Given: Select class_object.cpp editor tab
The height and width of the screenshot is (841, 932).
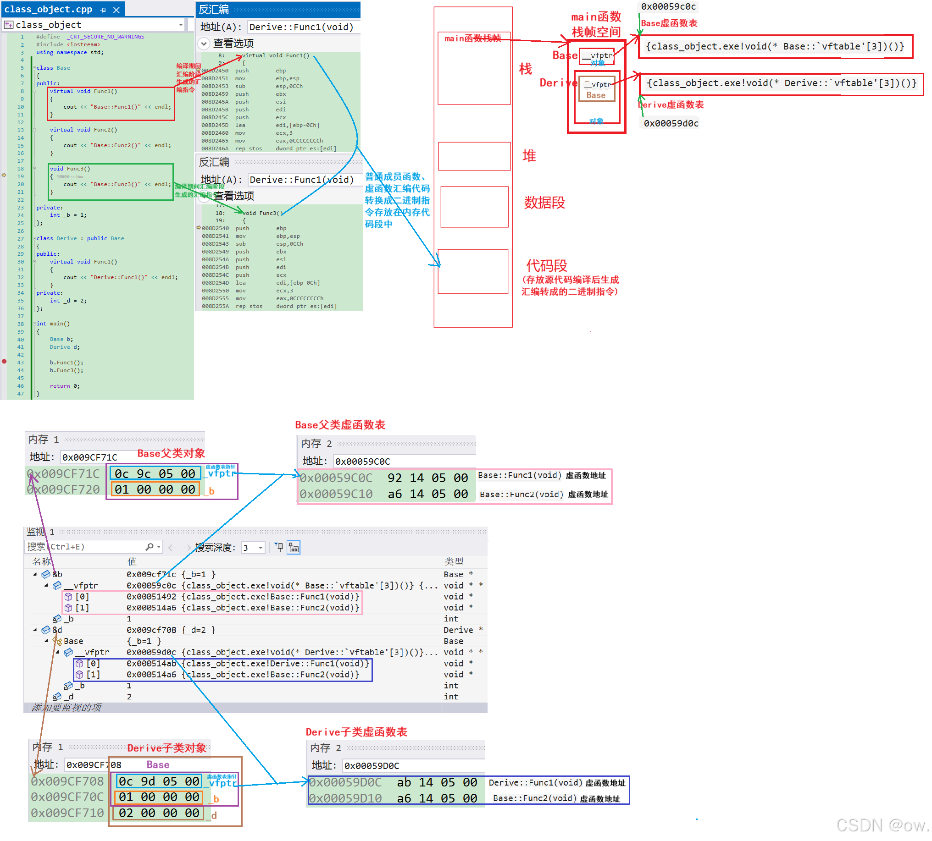Looking at the screenshot, I should 48,10.
